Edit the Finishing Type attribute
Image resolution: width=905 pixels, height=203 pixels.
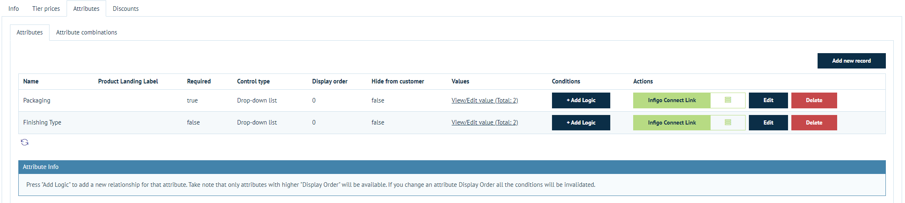click(768, 123)
